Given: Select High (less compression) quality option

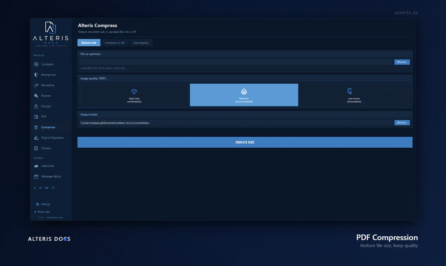Looking at the screenshot, I should tap(134, 95).
